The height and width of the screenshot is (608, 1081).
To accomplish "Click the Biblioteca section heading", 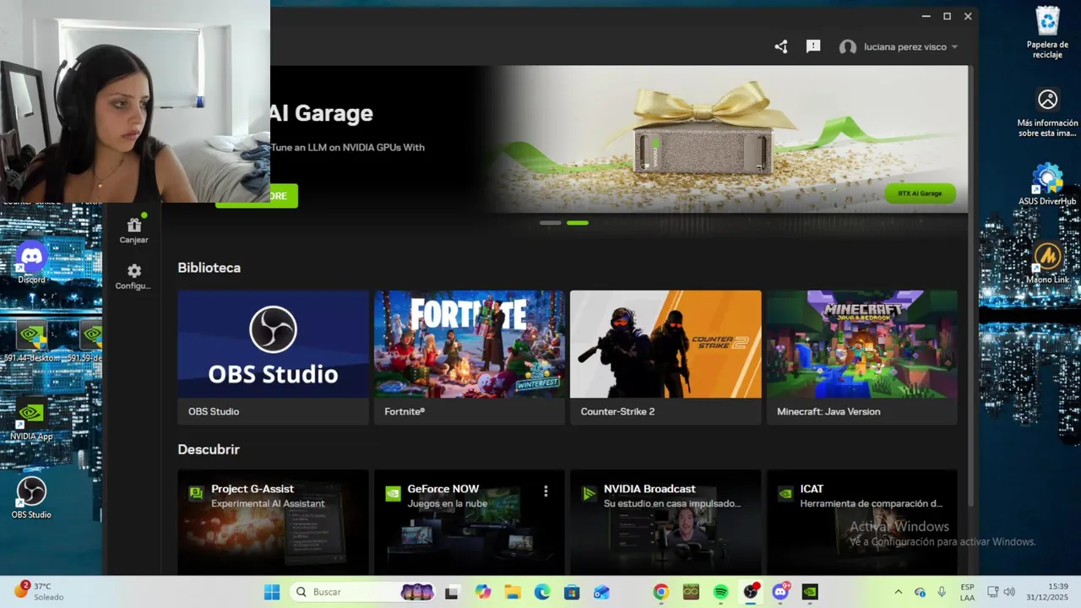I will click(x=209, y=268).
